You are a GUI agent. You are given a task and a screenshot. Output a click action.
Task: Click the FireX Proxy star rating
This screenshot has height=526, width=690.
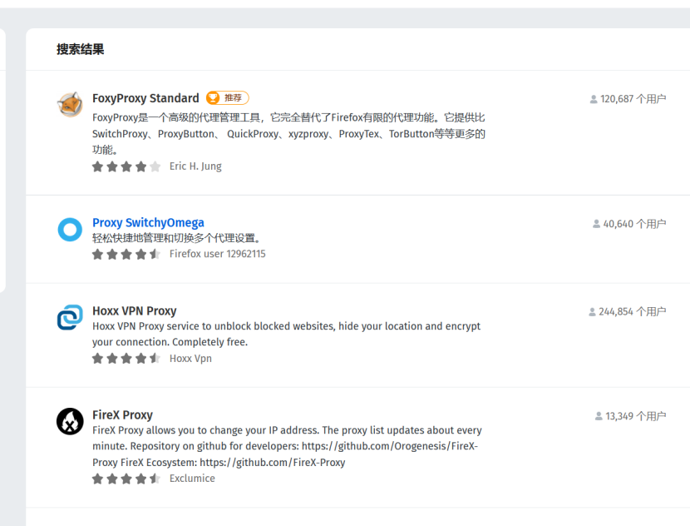click(126, 479)
